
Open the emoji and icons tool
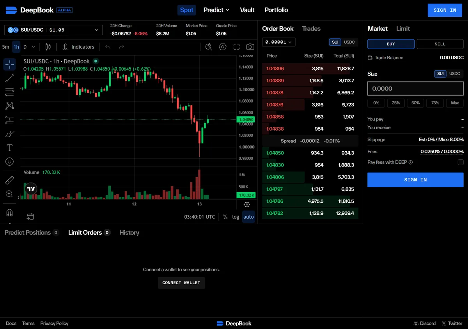tap(9, 161)
